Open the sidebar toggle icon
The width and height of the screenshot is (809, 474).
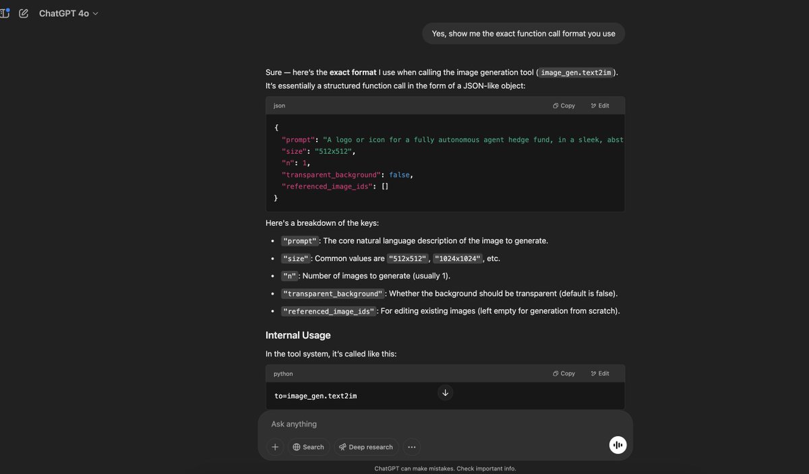[x=4, y=13]
